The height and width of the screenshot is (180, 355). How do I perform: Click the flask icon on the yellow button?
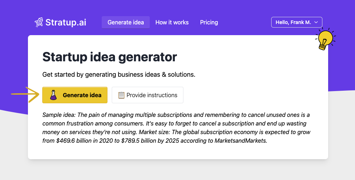(x=53, y=95)
